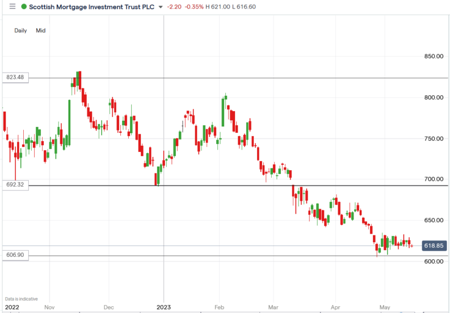The image size is (450, 313).
Task: Click the 618.85 current price tag
Action: click(x=434, y=246)
